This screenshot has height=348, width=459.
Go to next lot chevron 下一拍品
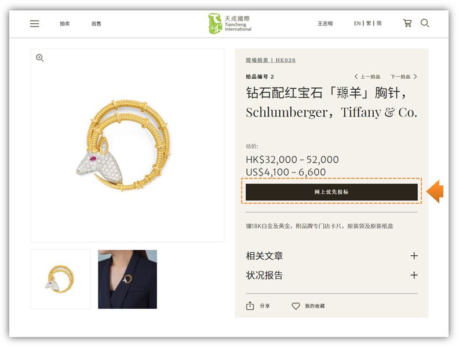tap(404, 76)
